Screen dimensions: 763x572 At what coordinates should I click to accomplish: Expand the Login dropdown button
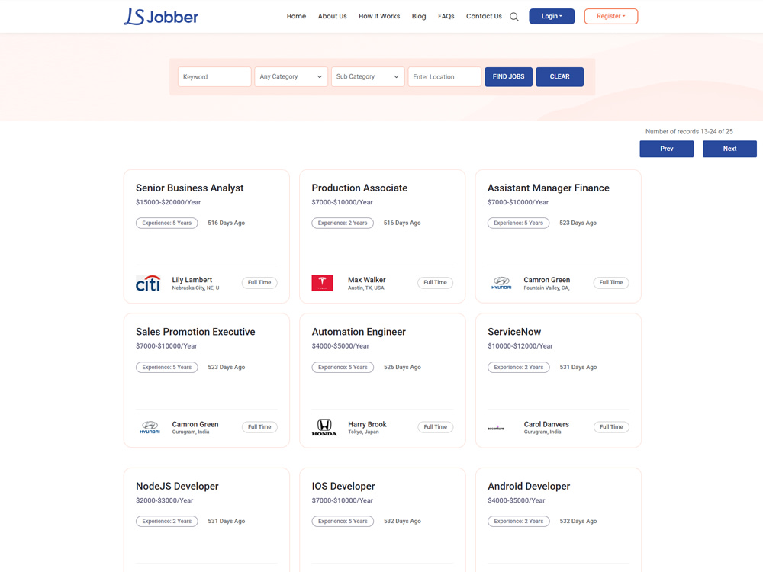coord(552,16)
